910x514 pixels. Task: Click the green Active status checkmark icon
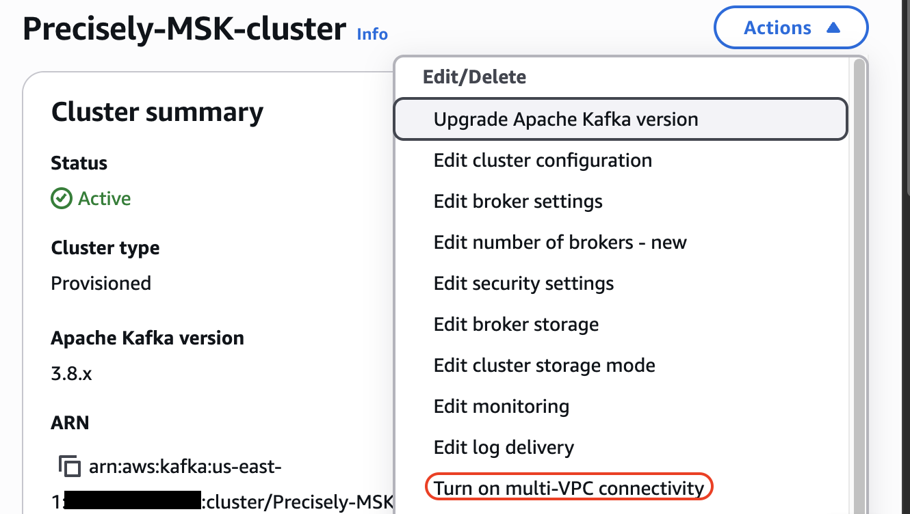(x=62, y=199)
